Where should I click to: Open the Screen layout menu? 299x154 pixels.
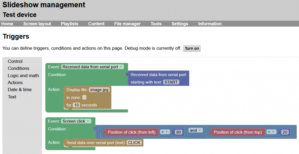point(37,24)
